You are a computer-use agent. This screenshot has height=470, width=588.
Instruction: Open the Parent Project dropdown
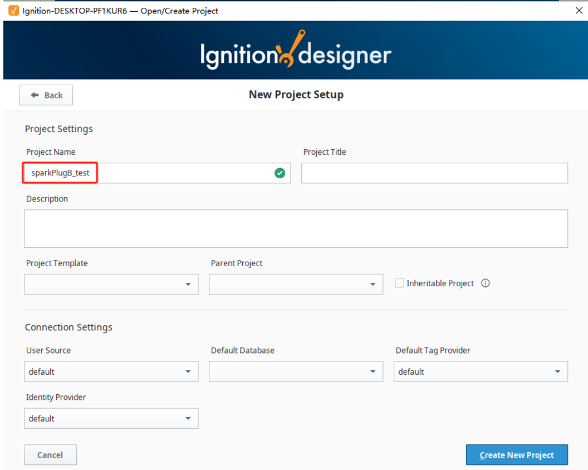coord(296,285)
